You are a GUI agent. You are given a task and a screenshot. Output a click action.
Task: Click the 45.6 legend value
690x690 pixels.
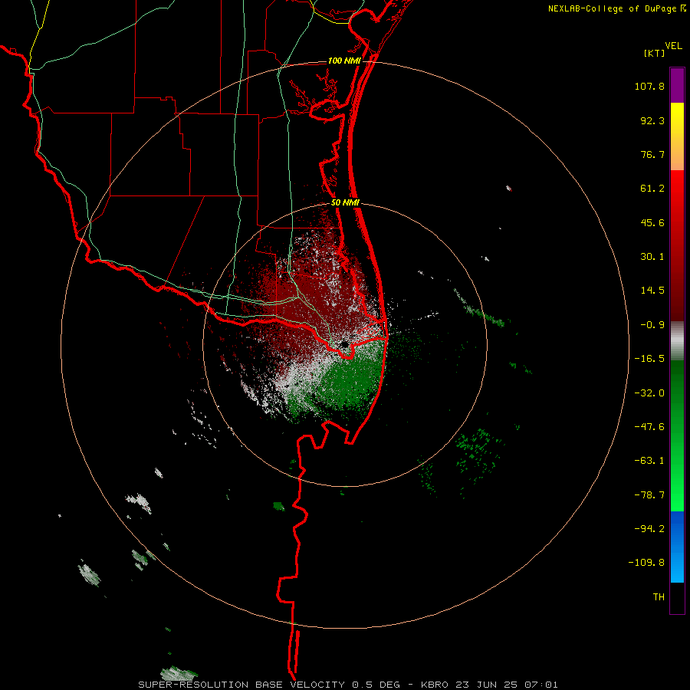652,222
